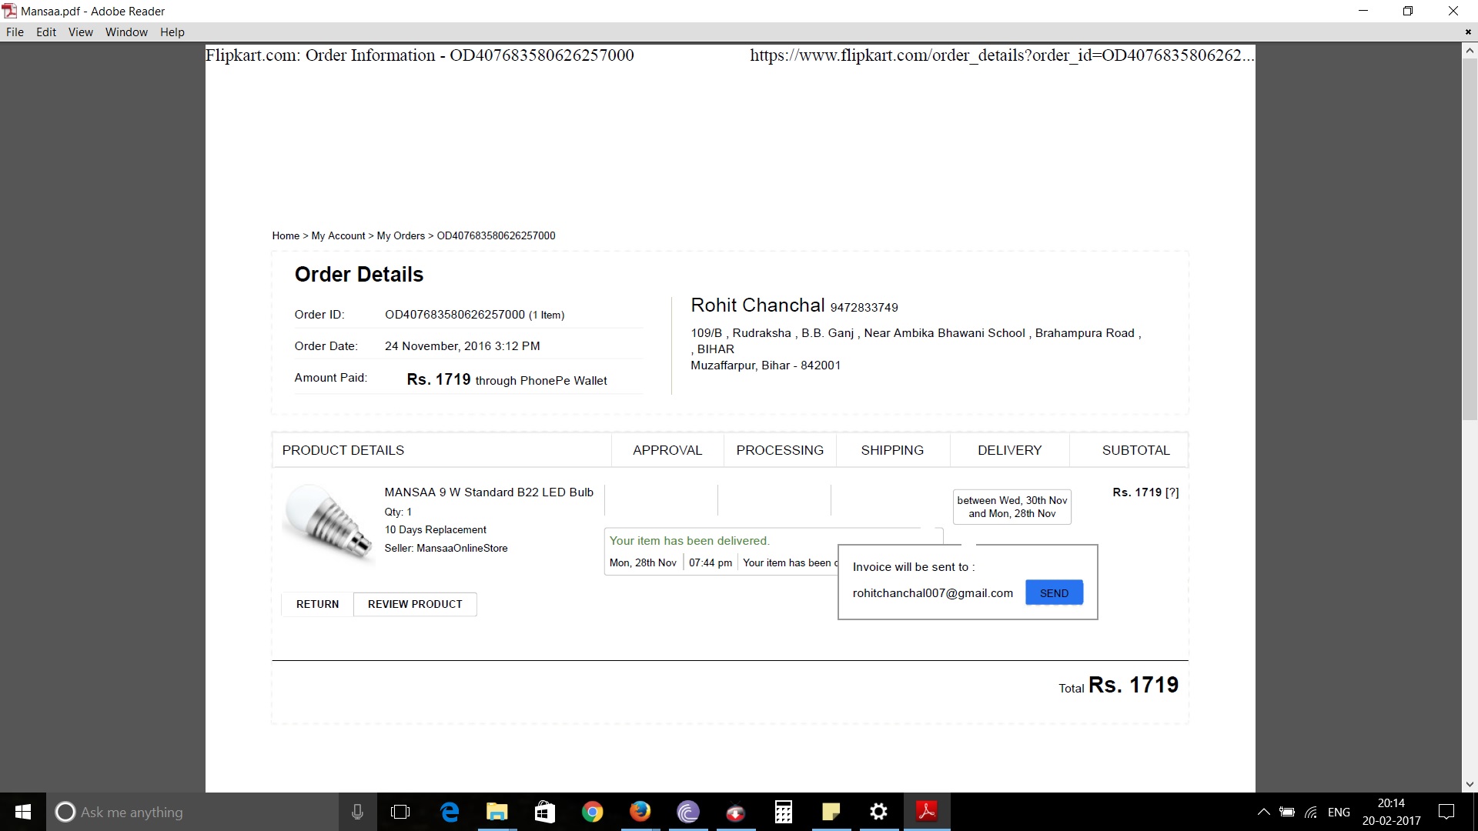
Task: Click the My Orders breadcrumb link
Action: coord(400,235)
